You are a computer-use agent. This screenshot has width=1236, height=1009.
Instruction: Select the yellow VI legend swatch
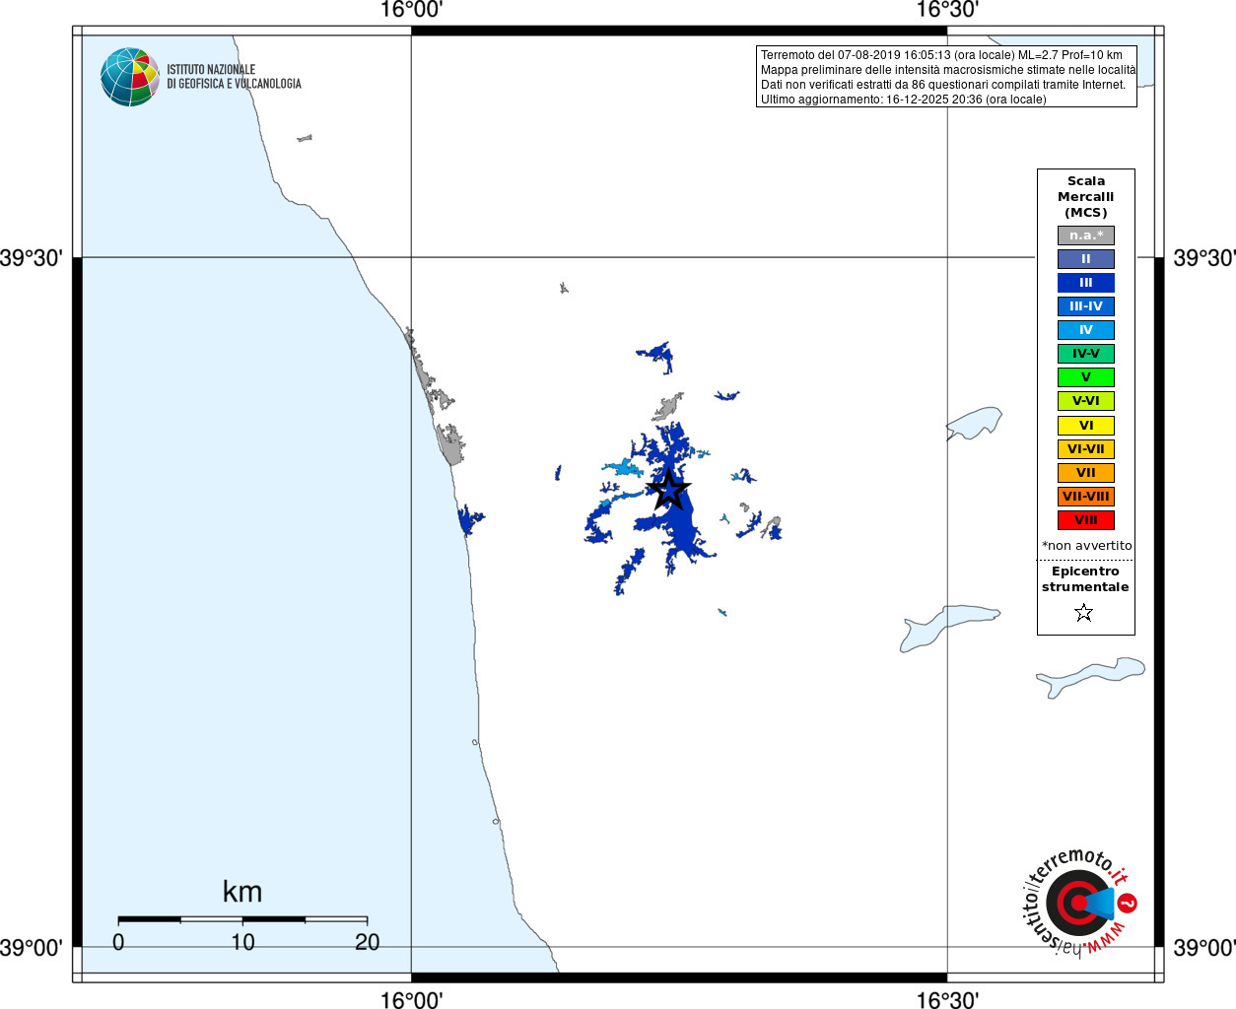tap(1086, 426)
